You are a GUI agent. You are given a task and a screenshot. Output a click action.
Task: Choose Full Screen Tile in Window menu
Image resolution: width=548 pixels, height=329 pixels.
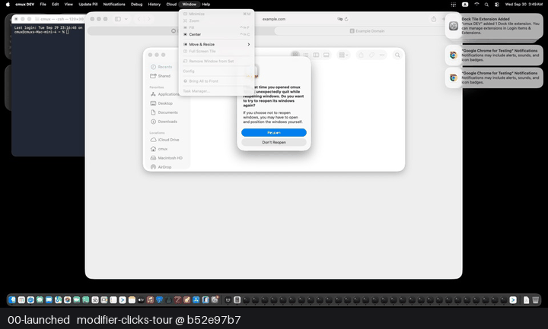point(217,51)
